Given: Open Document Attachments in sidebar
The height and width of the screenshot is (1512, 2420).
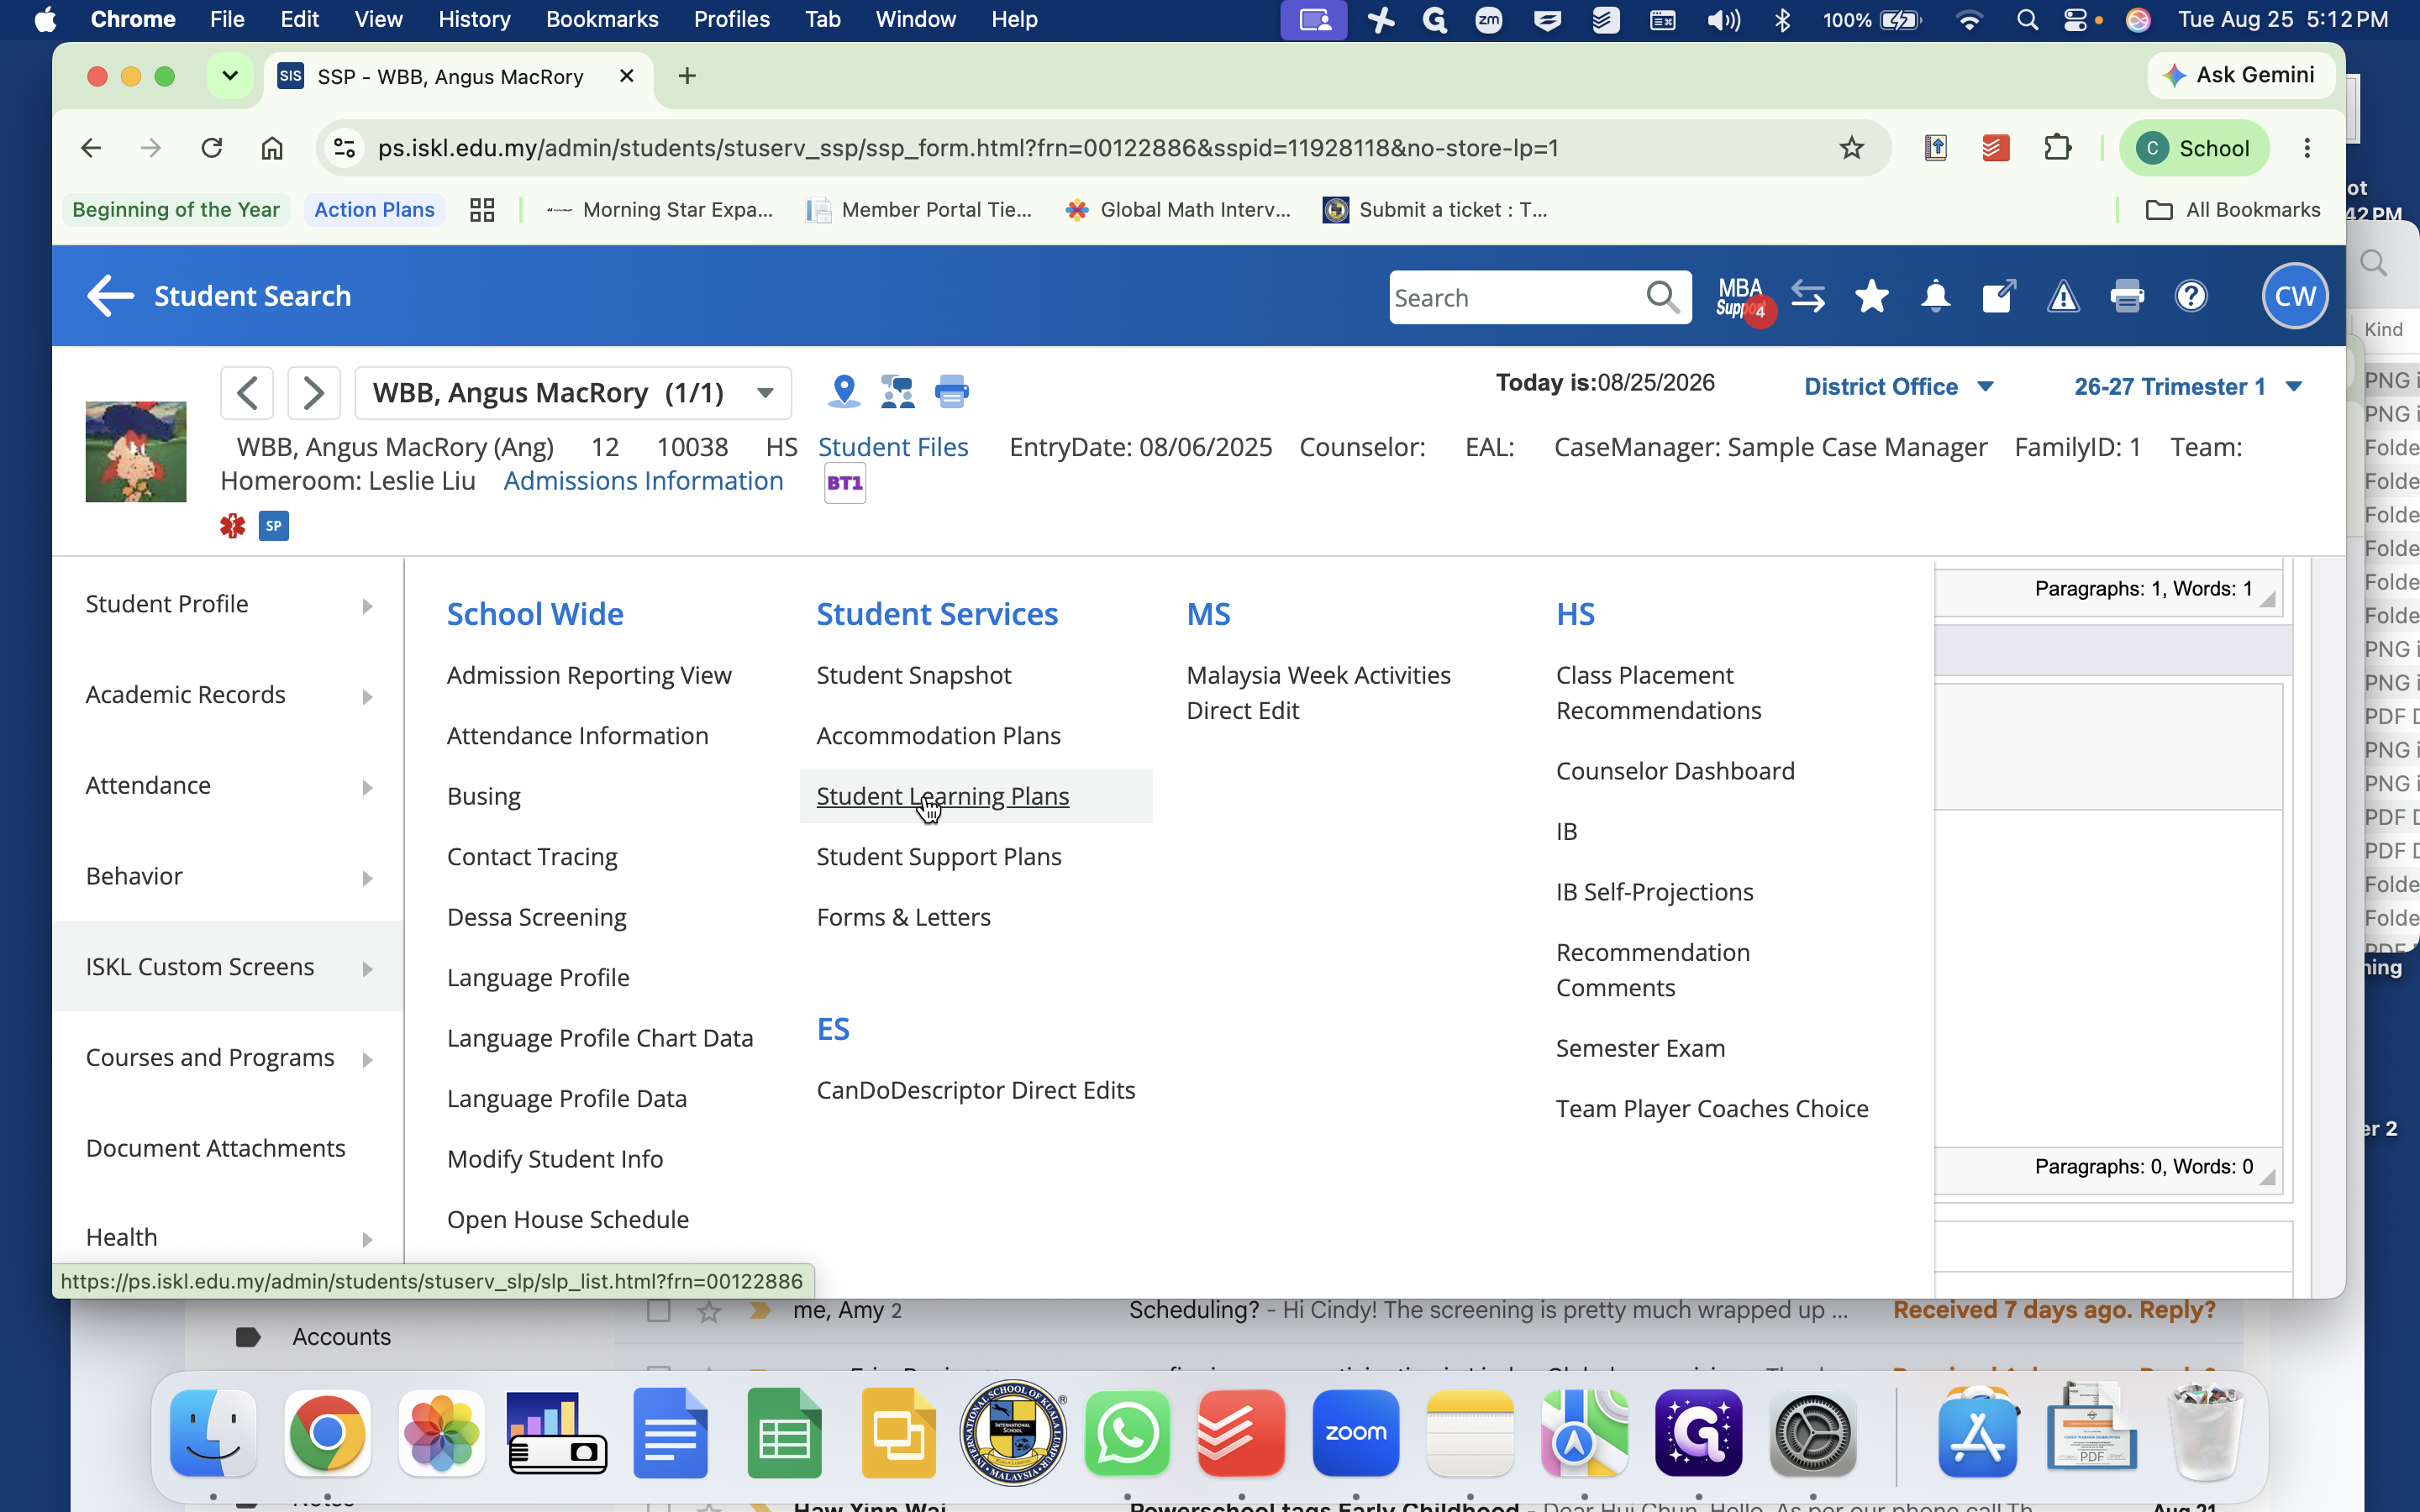Looking at the screenshot, I should point(216,1148).
